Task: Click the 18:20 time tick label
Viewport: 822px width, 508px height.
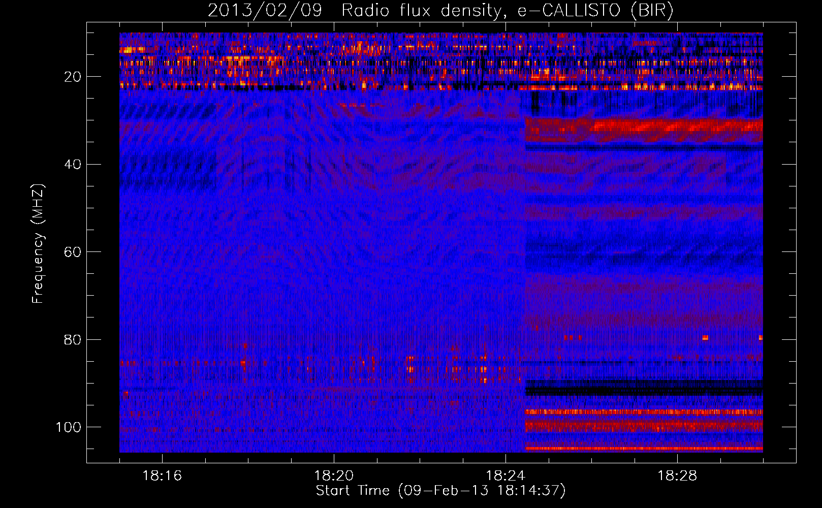Action: 334,476
